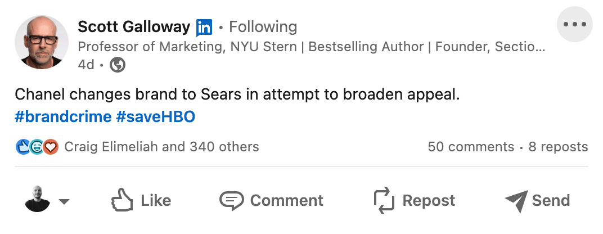
Task: Open the #saveHBO hashtag
Action: click(155, 117)
